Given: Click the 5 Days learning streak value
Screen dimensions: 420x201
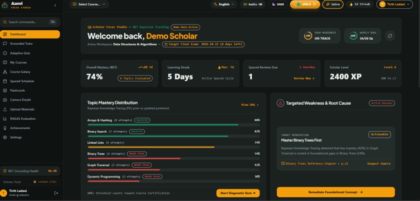Looking at the screenshot, I should (x=180, y=77).
